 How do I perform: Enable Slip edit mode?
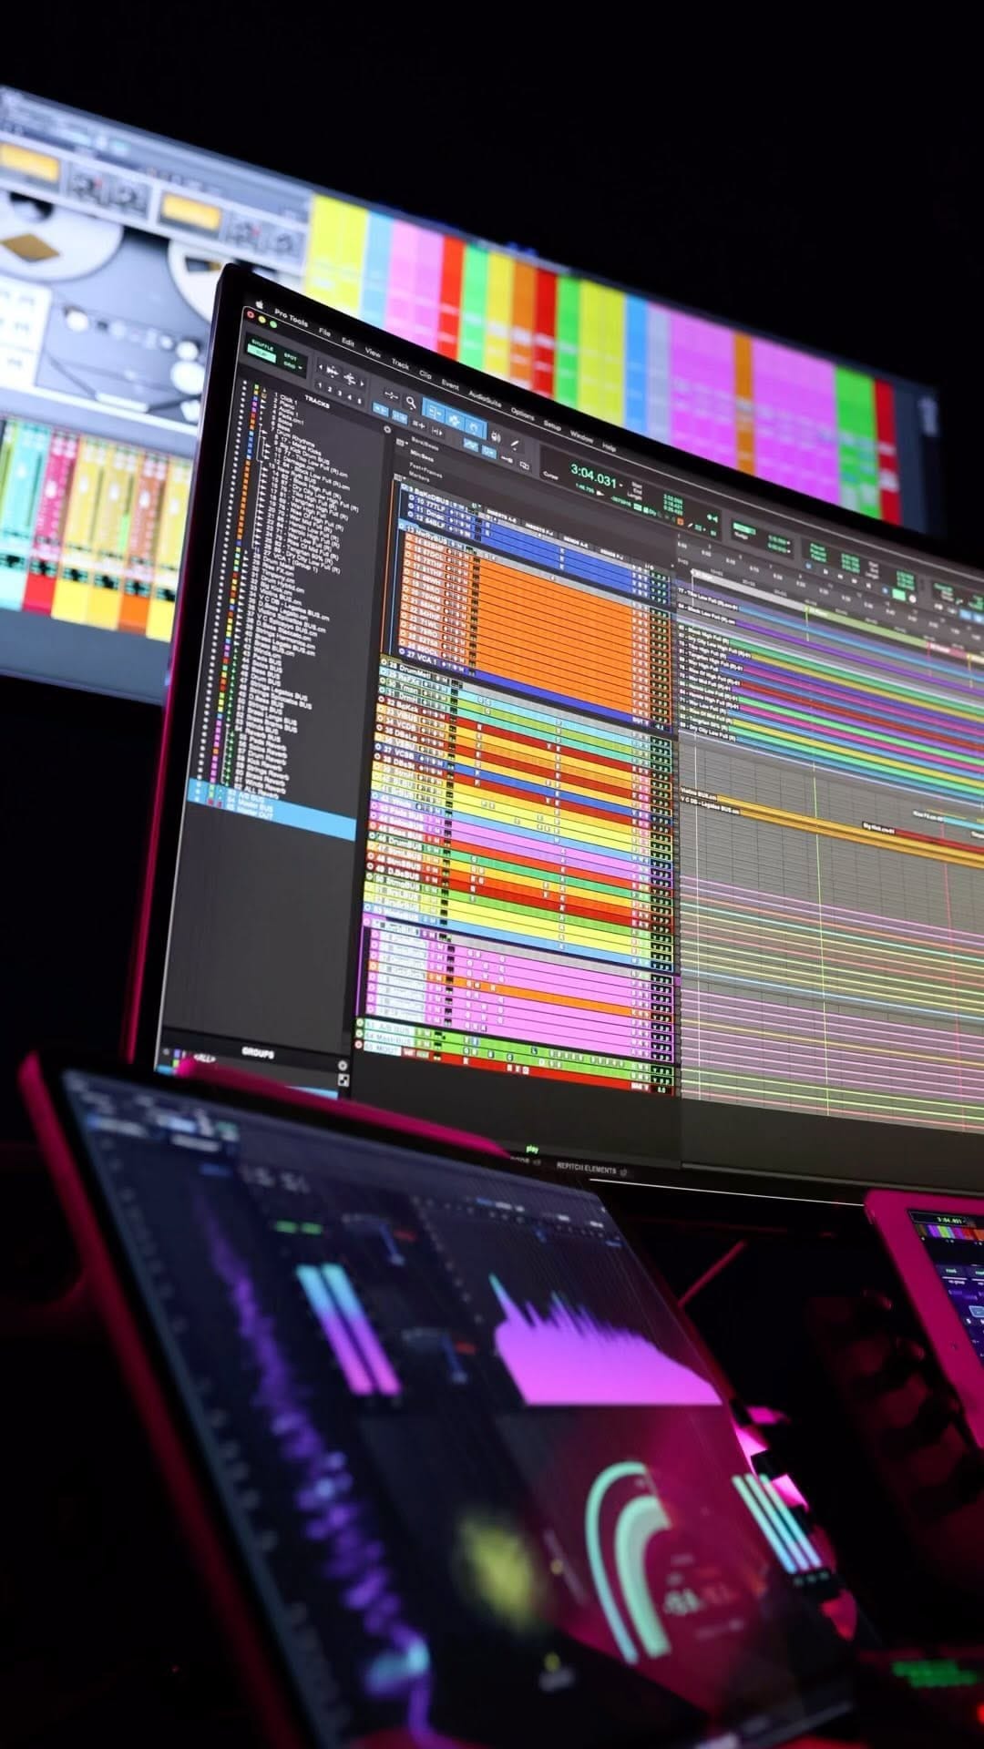click(x=261, y=355)
